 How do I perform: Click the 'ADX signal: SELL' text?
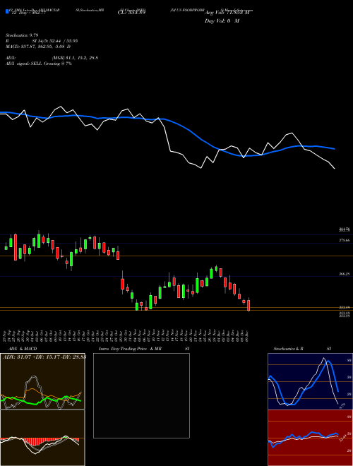coord(39,64)
